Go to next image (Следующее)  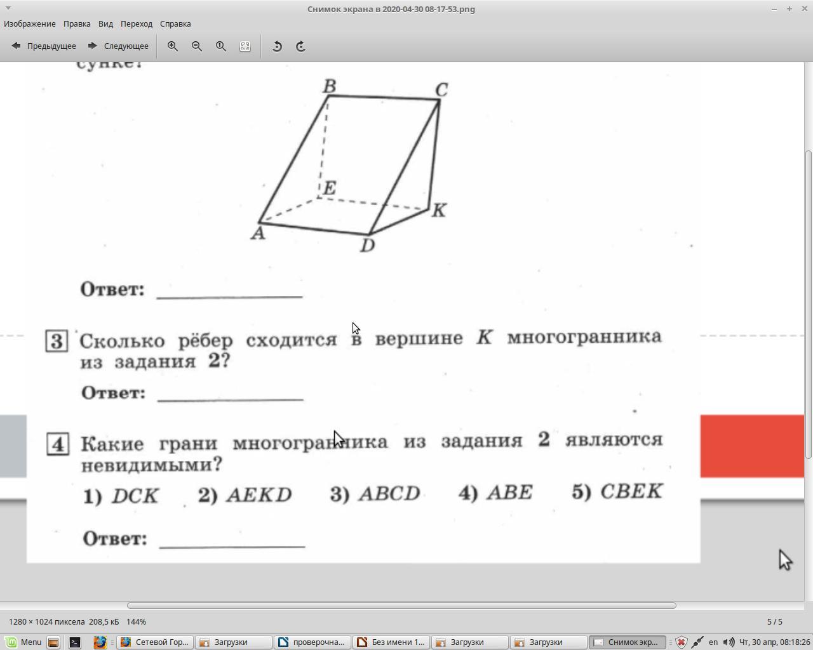118,46
